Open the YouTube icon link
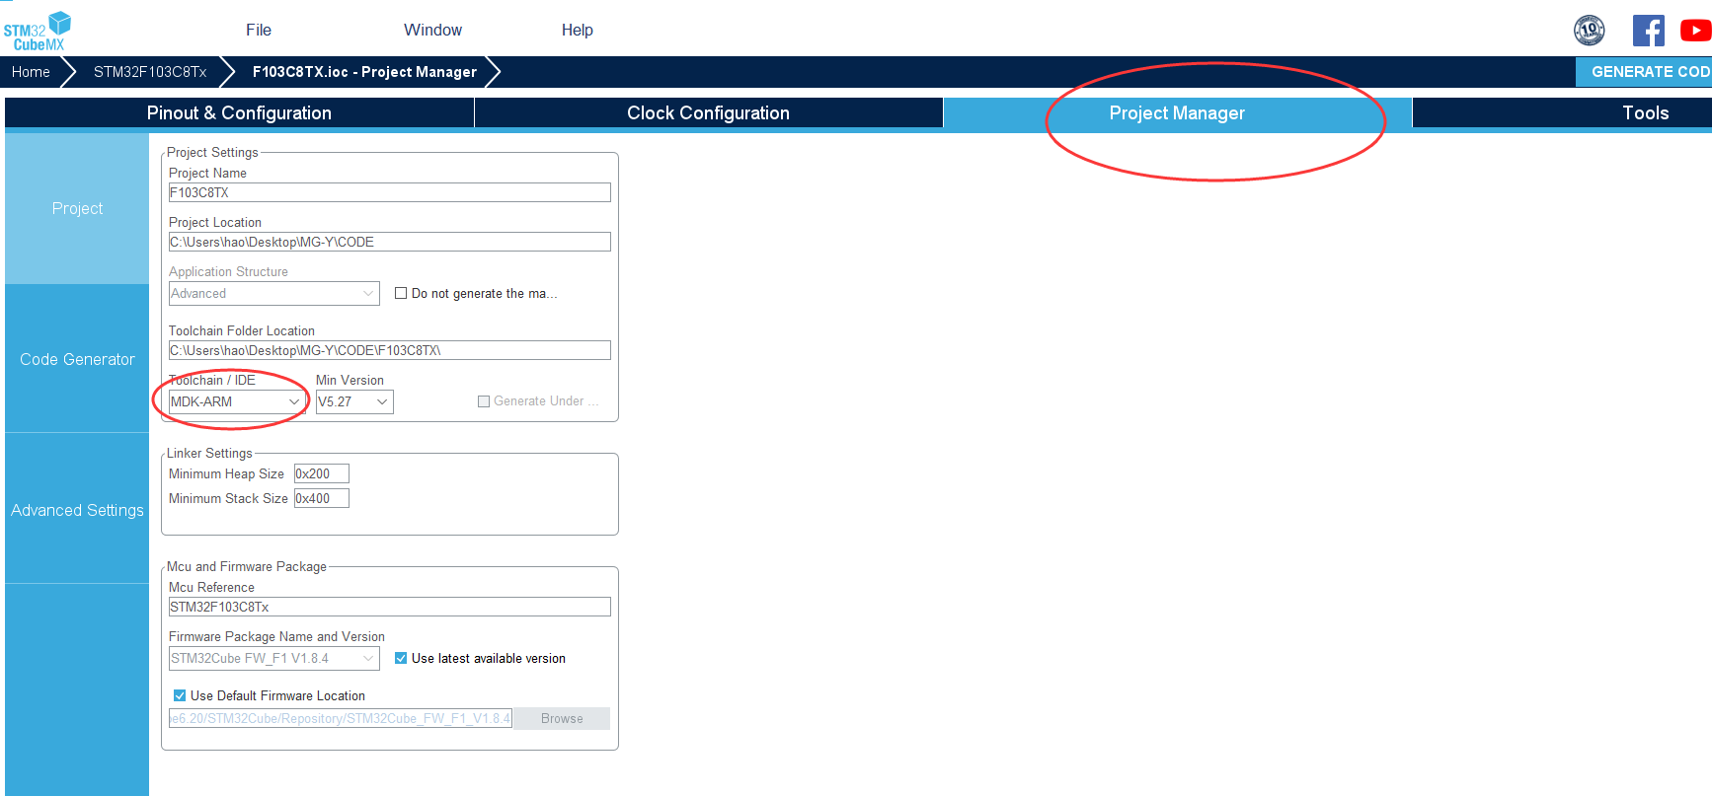Image resolution: width=1712 pixels, height=796 pixels. point(1695,31)
